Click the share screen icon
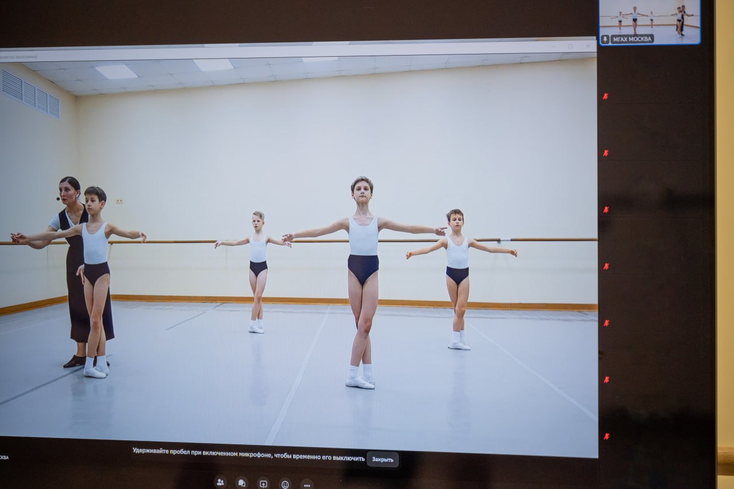The image size is (734, 489). [x=263, y=484]
